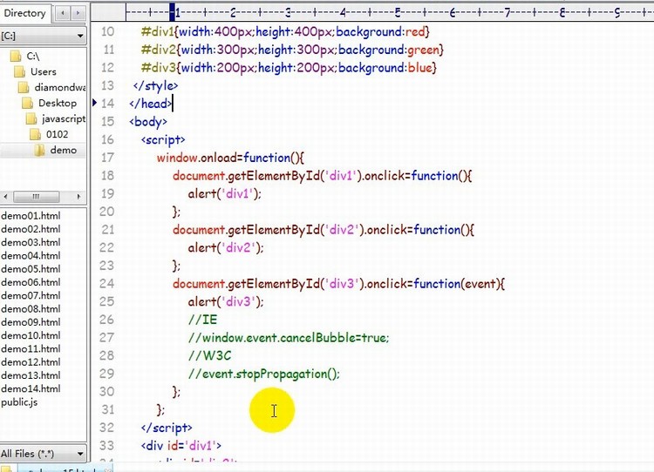Open demo13.html in the file list
The width and height of the screenshot is (654, 472).
click(x=31, y=375)
